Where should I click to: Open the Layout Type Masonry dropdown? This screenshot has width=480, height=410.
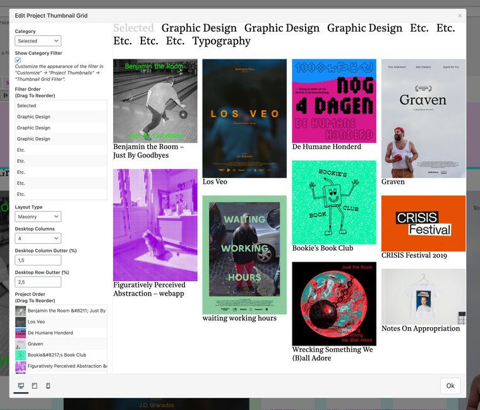point(38,216)
